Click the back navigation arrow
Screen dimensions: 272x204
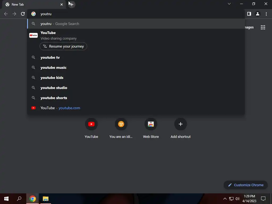[x=6, y=14]
